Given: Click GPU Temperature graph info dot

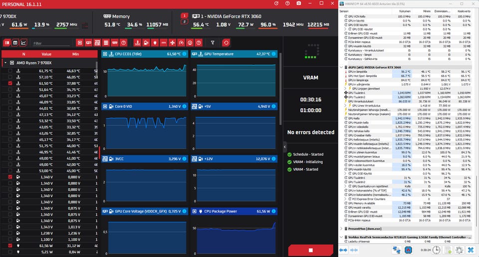Looking at the screenshot, I should pos(274,54).
